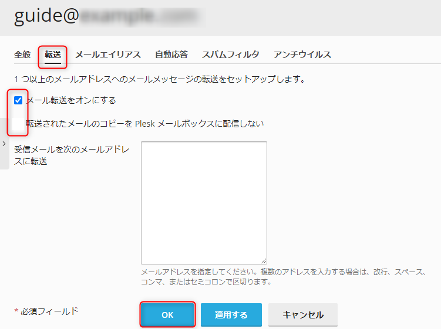
Task: Uncheck the メール転送をオンにする checkbox
Action: (x=18, y=100)
